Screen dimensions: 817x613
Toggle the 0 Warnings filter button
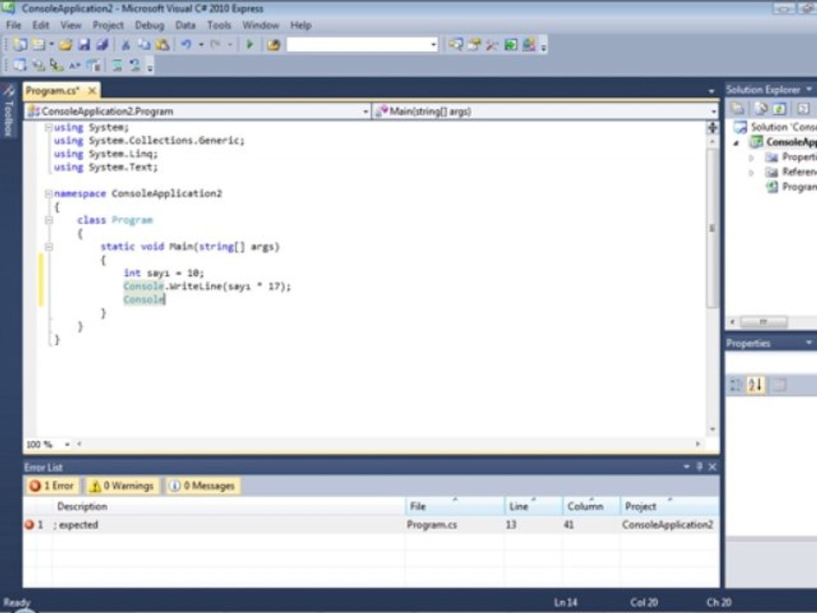123,486
